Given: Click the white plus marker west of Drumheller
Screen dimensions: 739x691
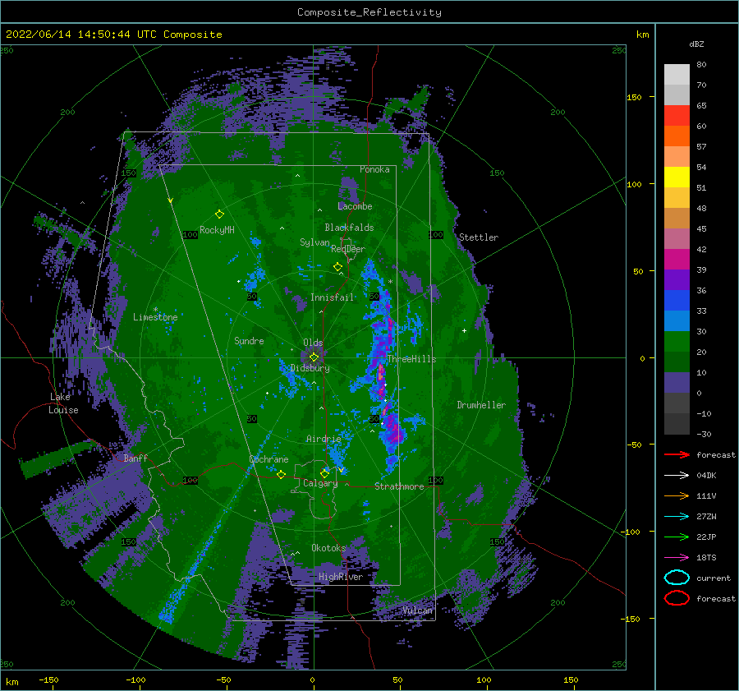Looking at the screenshot, I should coord(464,330).
